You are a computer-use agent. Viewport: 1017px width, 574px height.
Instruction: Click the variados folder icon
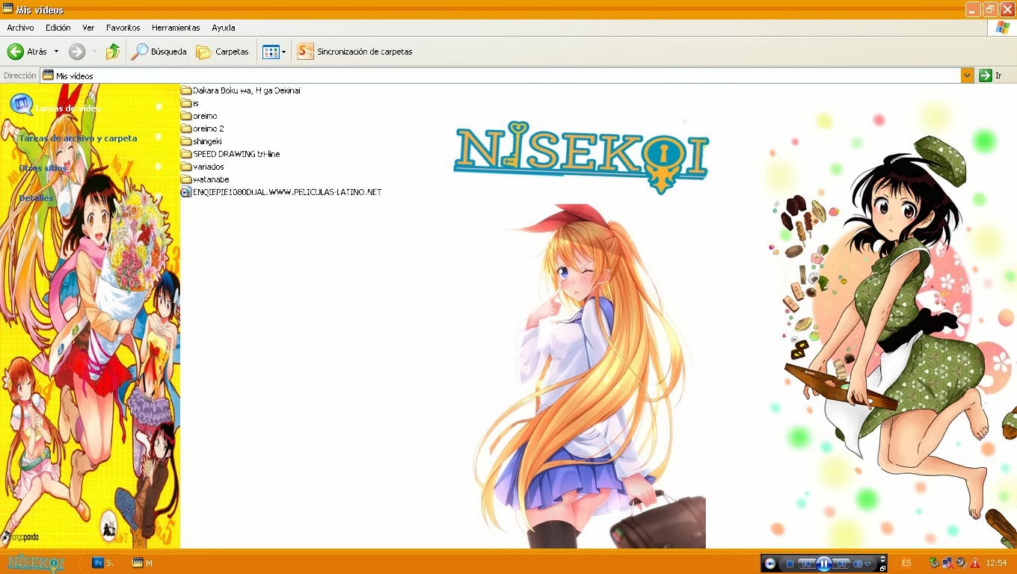[186, 167]
